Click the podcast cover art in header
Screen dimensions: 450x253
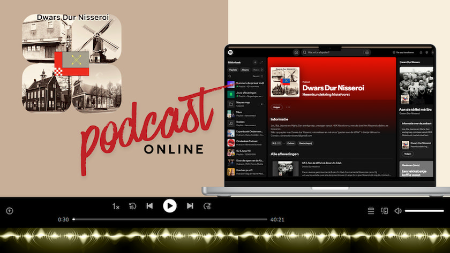tap(285, 82)
